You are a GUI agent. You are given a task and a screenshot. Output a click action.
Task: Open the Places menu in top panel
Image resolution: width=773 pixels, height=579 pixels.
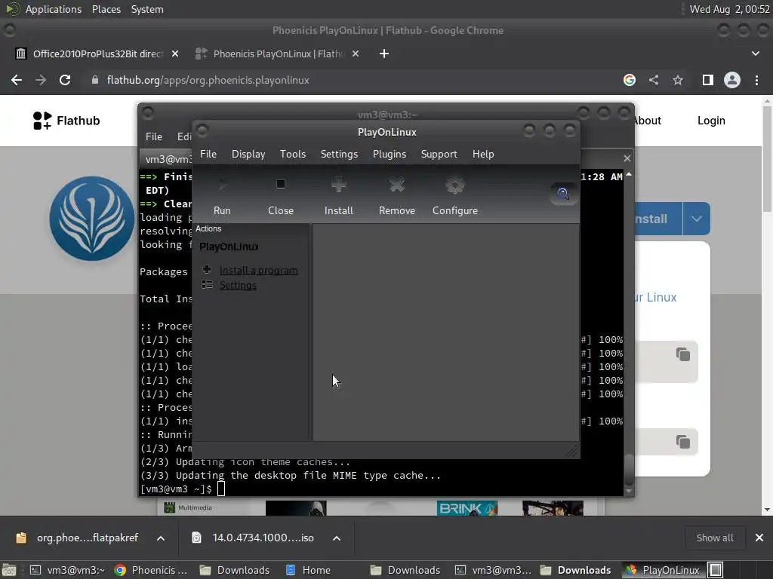pyautogui.click(x=106, y=9)
